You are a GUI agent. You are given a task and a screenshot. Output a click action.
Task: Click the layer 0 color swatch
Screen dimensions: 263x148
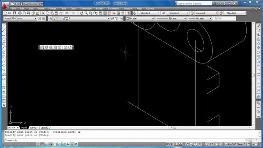click(x=67, y=18)
